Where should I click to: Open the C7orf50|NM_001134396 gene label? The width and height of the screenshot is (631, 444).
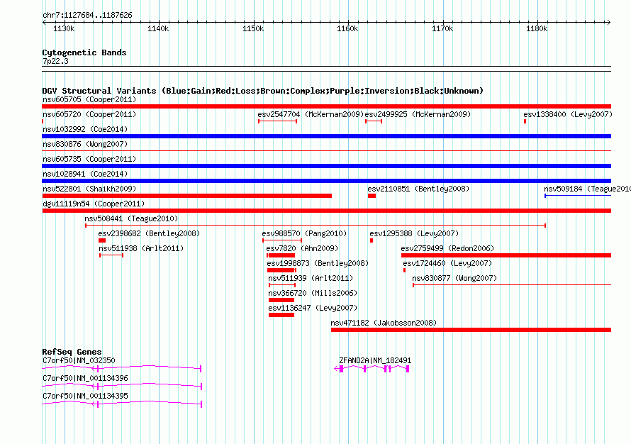[x=85, y=378]
